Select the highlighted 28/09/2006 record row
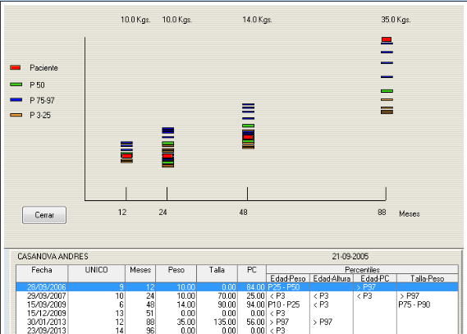 pos(237,287)
